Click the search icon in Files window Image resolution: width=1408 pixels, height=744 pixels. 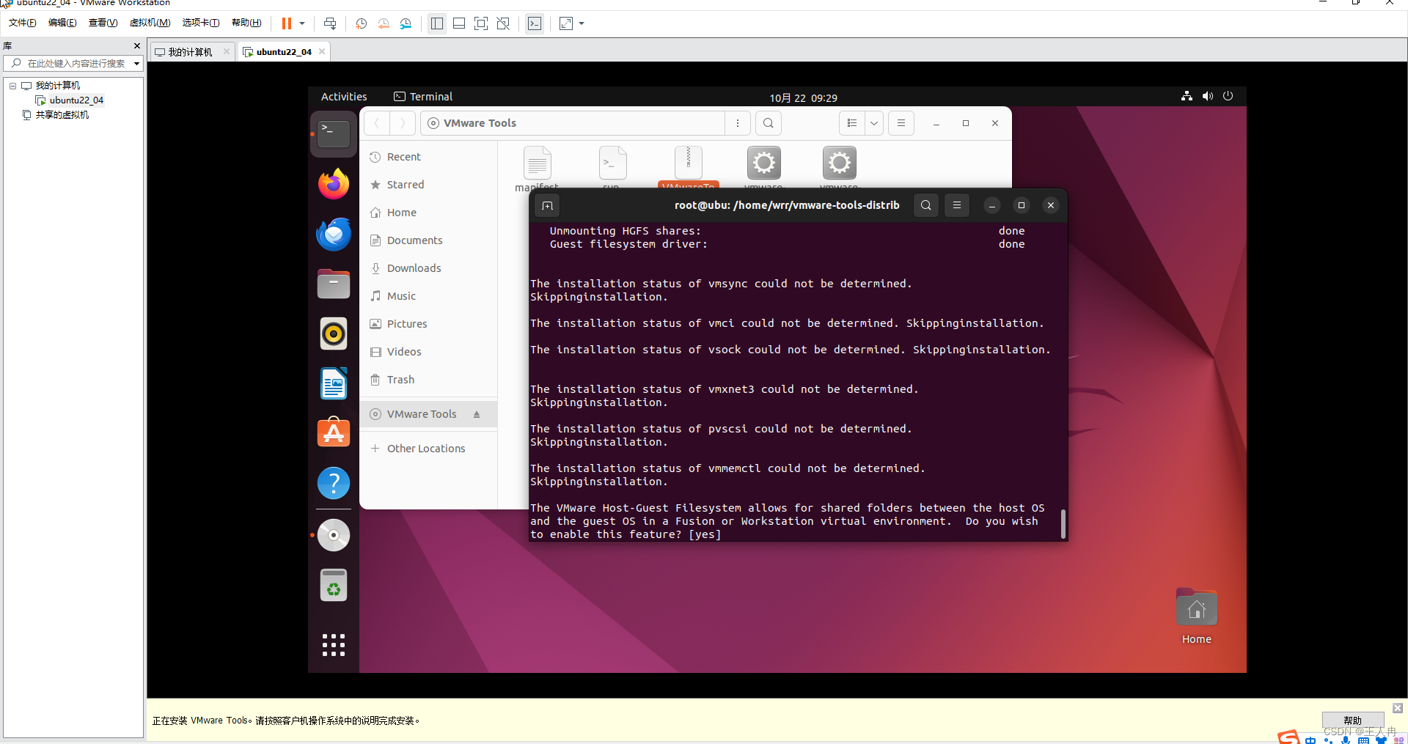click(769, 123)
